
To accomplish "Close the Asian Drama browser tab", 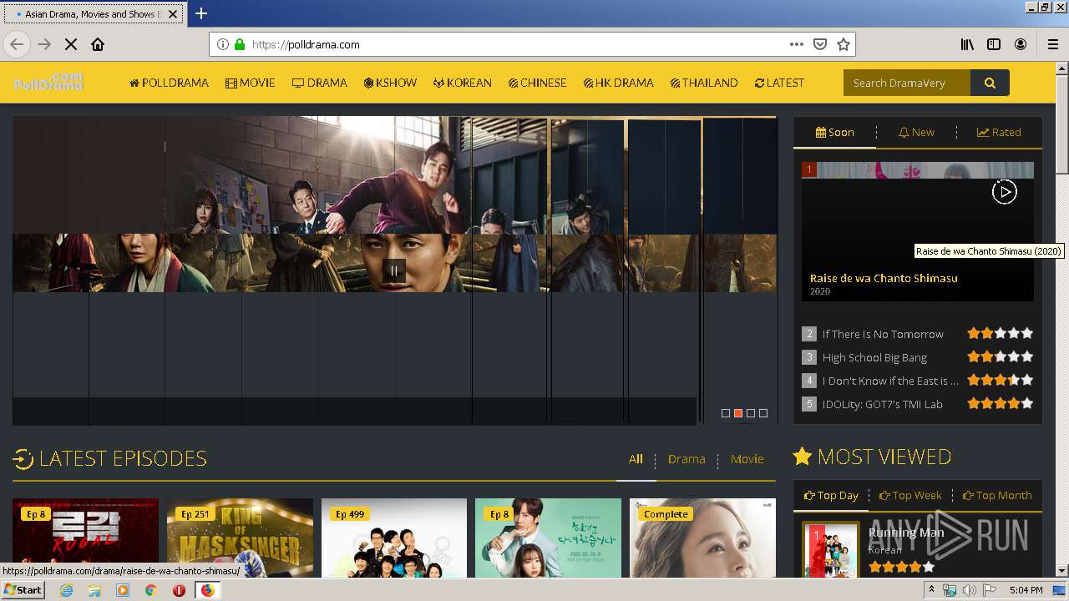I will 174,14.
